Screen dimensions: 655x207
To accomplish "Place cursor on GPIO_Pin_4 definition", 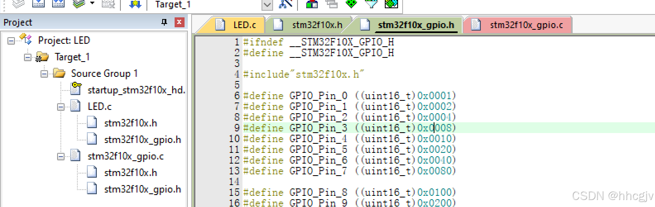I will pyautogui.click(x=349, y=139).
